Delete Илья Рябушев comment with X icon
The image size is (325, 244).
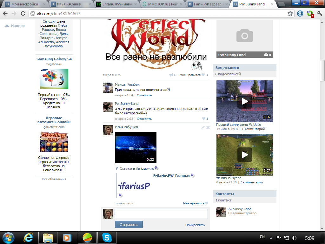click(x=208, y=128)
